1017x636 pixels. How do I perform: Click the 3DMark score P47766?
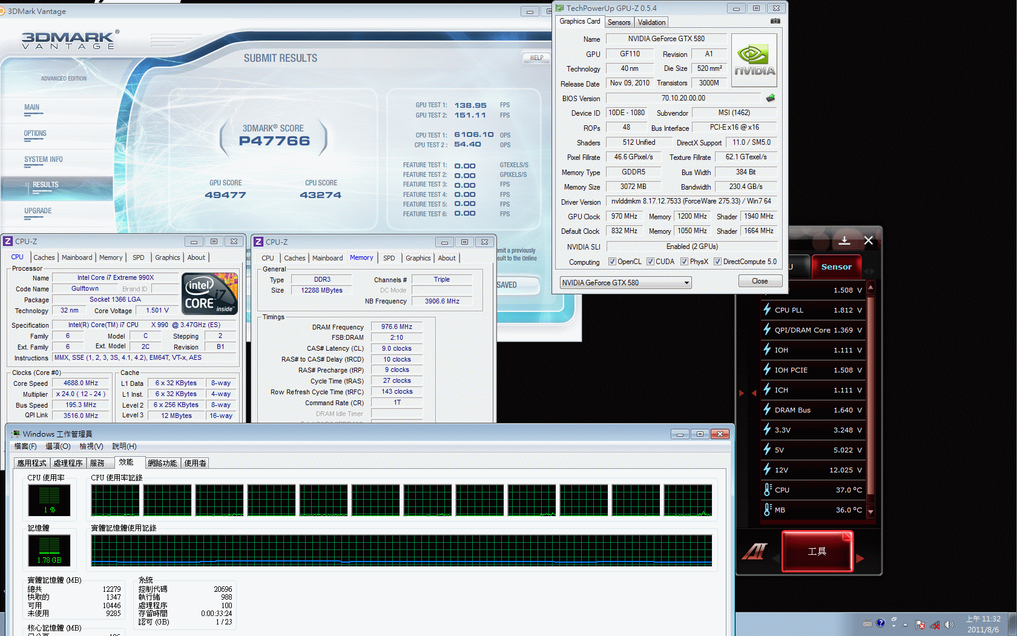tap(274, 141)
